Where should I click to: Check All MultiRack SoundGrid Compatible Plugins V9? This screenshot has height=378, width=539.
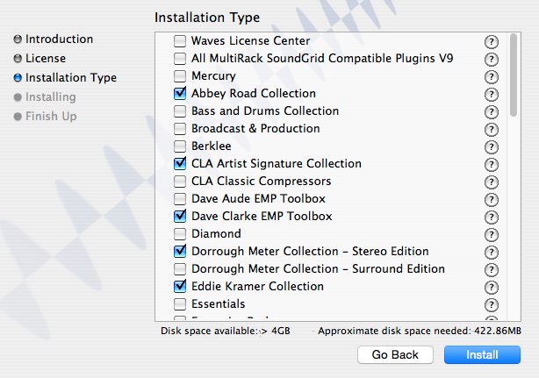180,59
